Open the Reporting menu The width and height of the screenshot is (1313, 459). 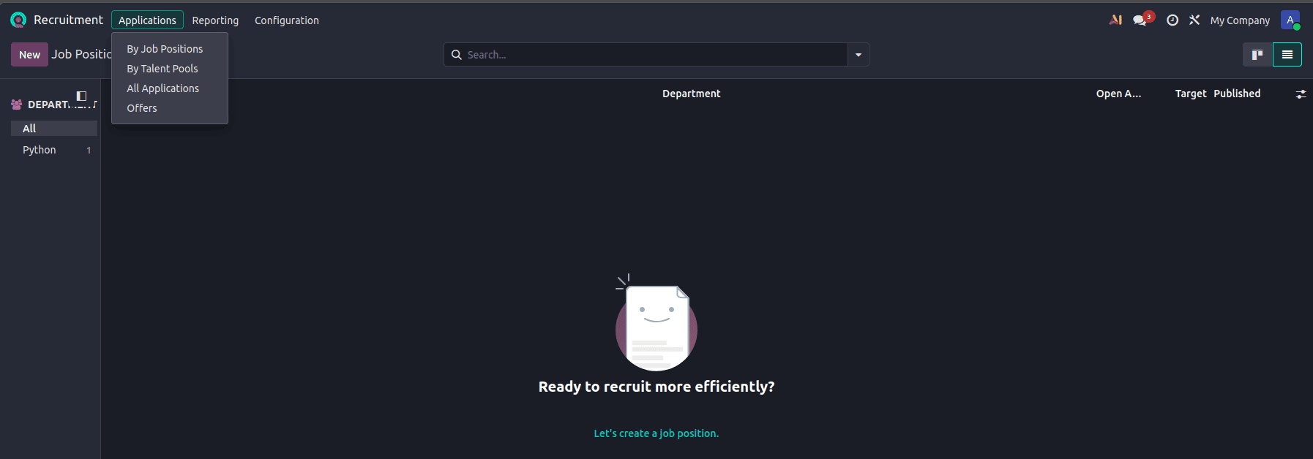(x=215, y=20)
